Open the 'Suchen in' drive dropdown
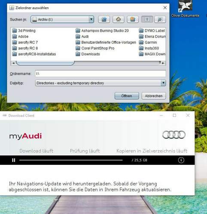 point(62,19)
